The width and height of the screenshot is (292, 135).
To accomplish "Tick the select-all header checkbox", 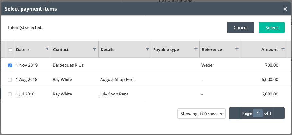I will [x=10, y=50].
